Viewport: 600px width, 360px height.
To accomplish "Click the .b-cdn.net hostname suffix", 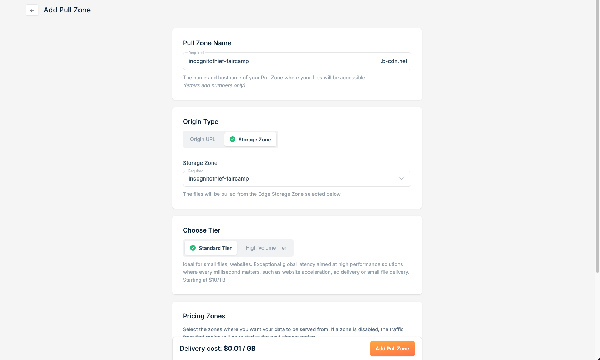I will click(394, 61).
